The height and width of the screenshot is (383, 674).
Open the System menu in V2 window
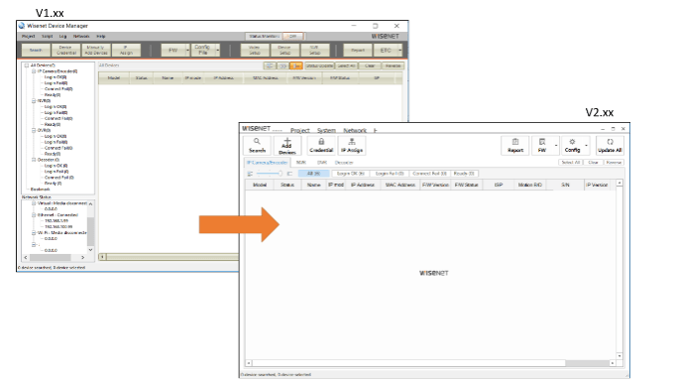(326, 130)
